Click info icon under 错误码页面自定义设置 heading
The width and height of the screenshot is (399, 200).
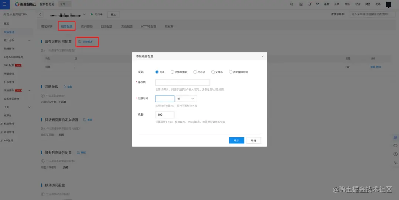click(43, 129)
